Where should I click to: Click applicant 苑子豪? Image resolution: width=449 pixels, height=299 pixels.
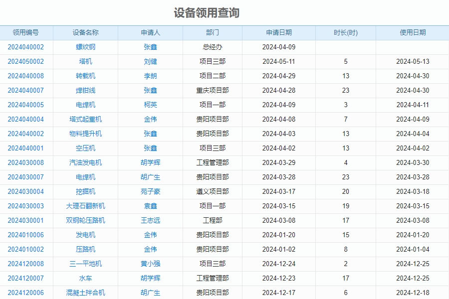[150, 191]
